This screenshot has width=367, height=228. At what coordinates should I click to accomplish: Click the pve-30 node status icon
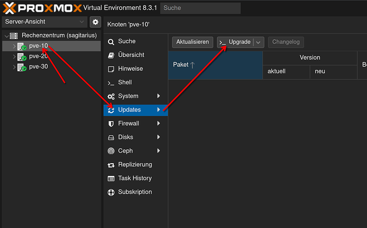coord(22,67)
